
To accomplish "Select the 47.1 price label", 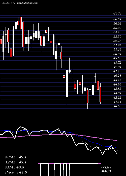I will coord(116,71).
